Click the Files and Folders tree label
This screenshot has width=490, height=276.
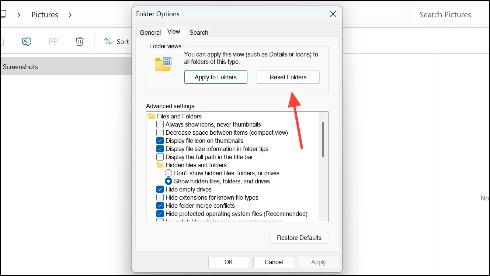(179, 116)
